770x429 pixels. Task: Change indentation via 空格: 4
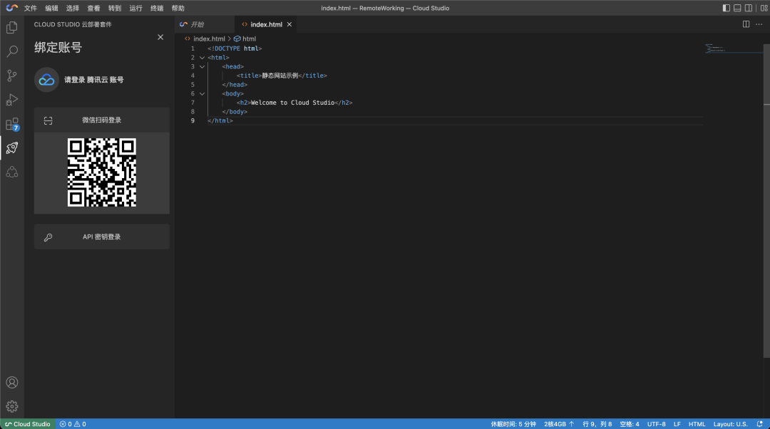coord(630,424)
